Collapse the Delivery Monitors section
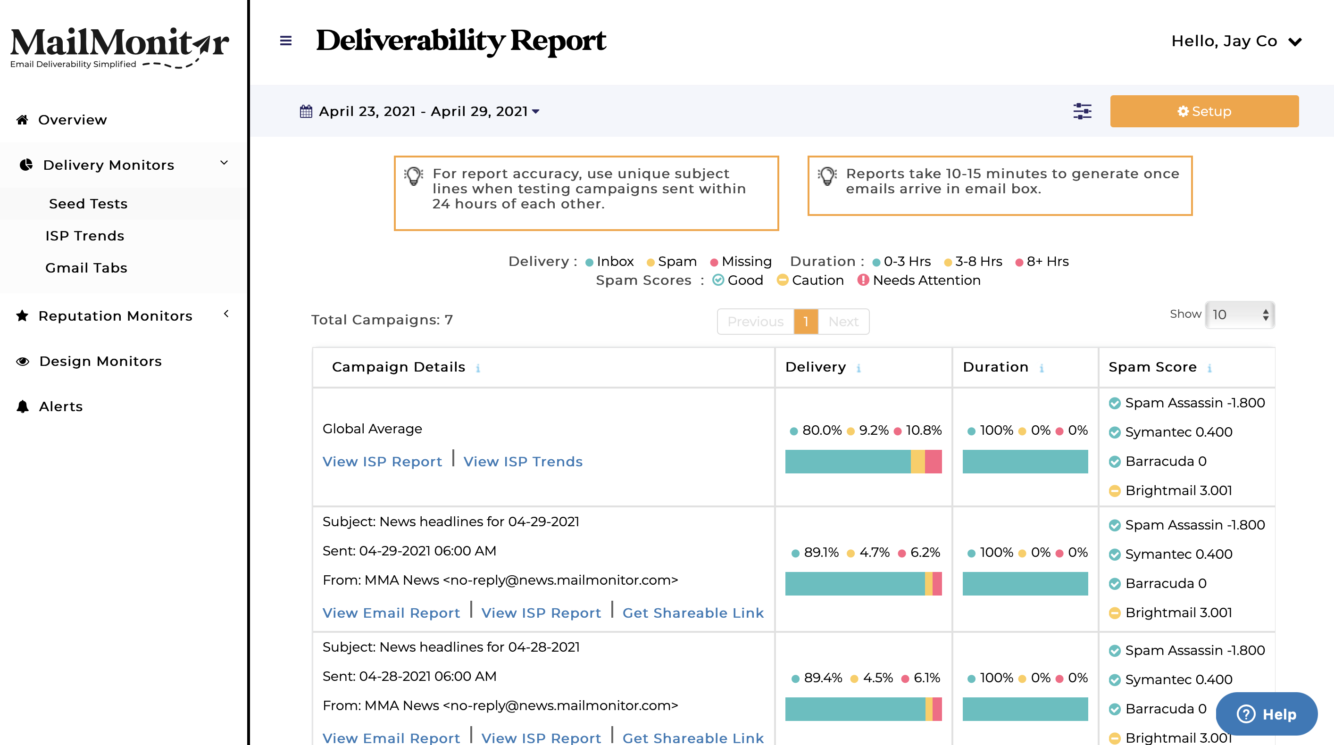 (x=224, y=163)
